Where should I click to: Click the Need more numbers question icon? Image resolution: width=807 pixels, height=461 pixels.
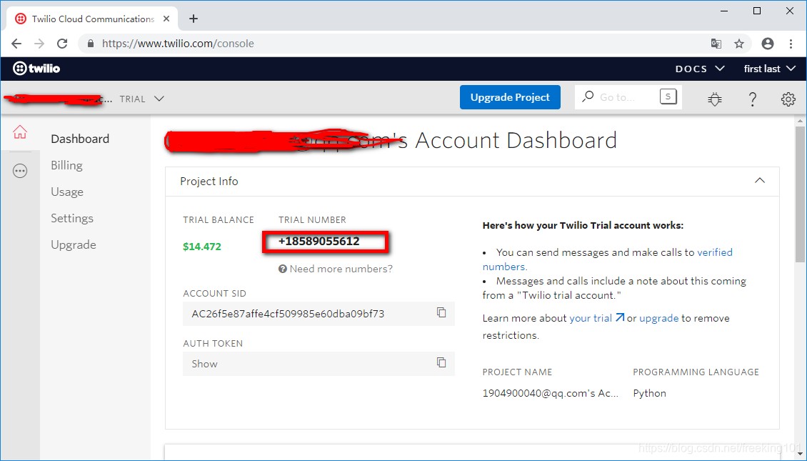pyautogui.click(x=283, y=269)
